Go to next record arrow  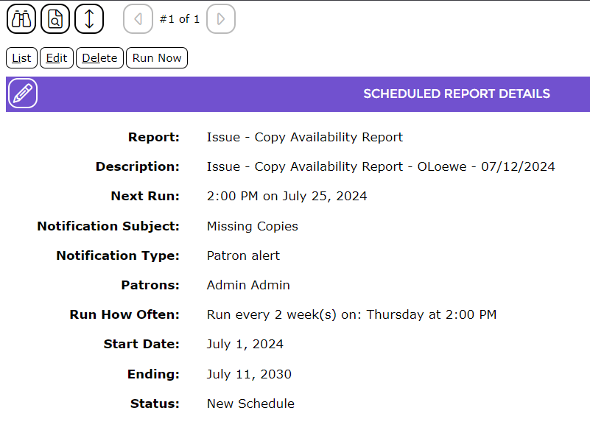pos(221,19)
